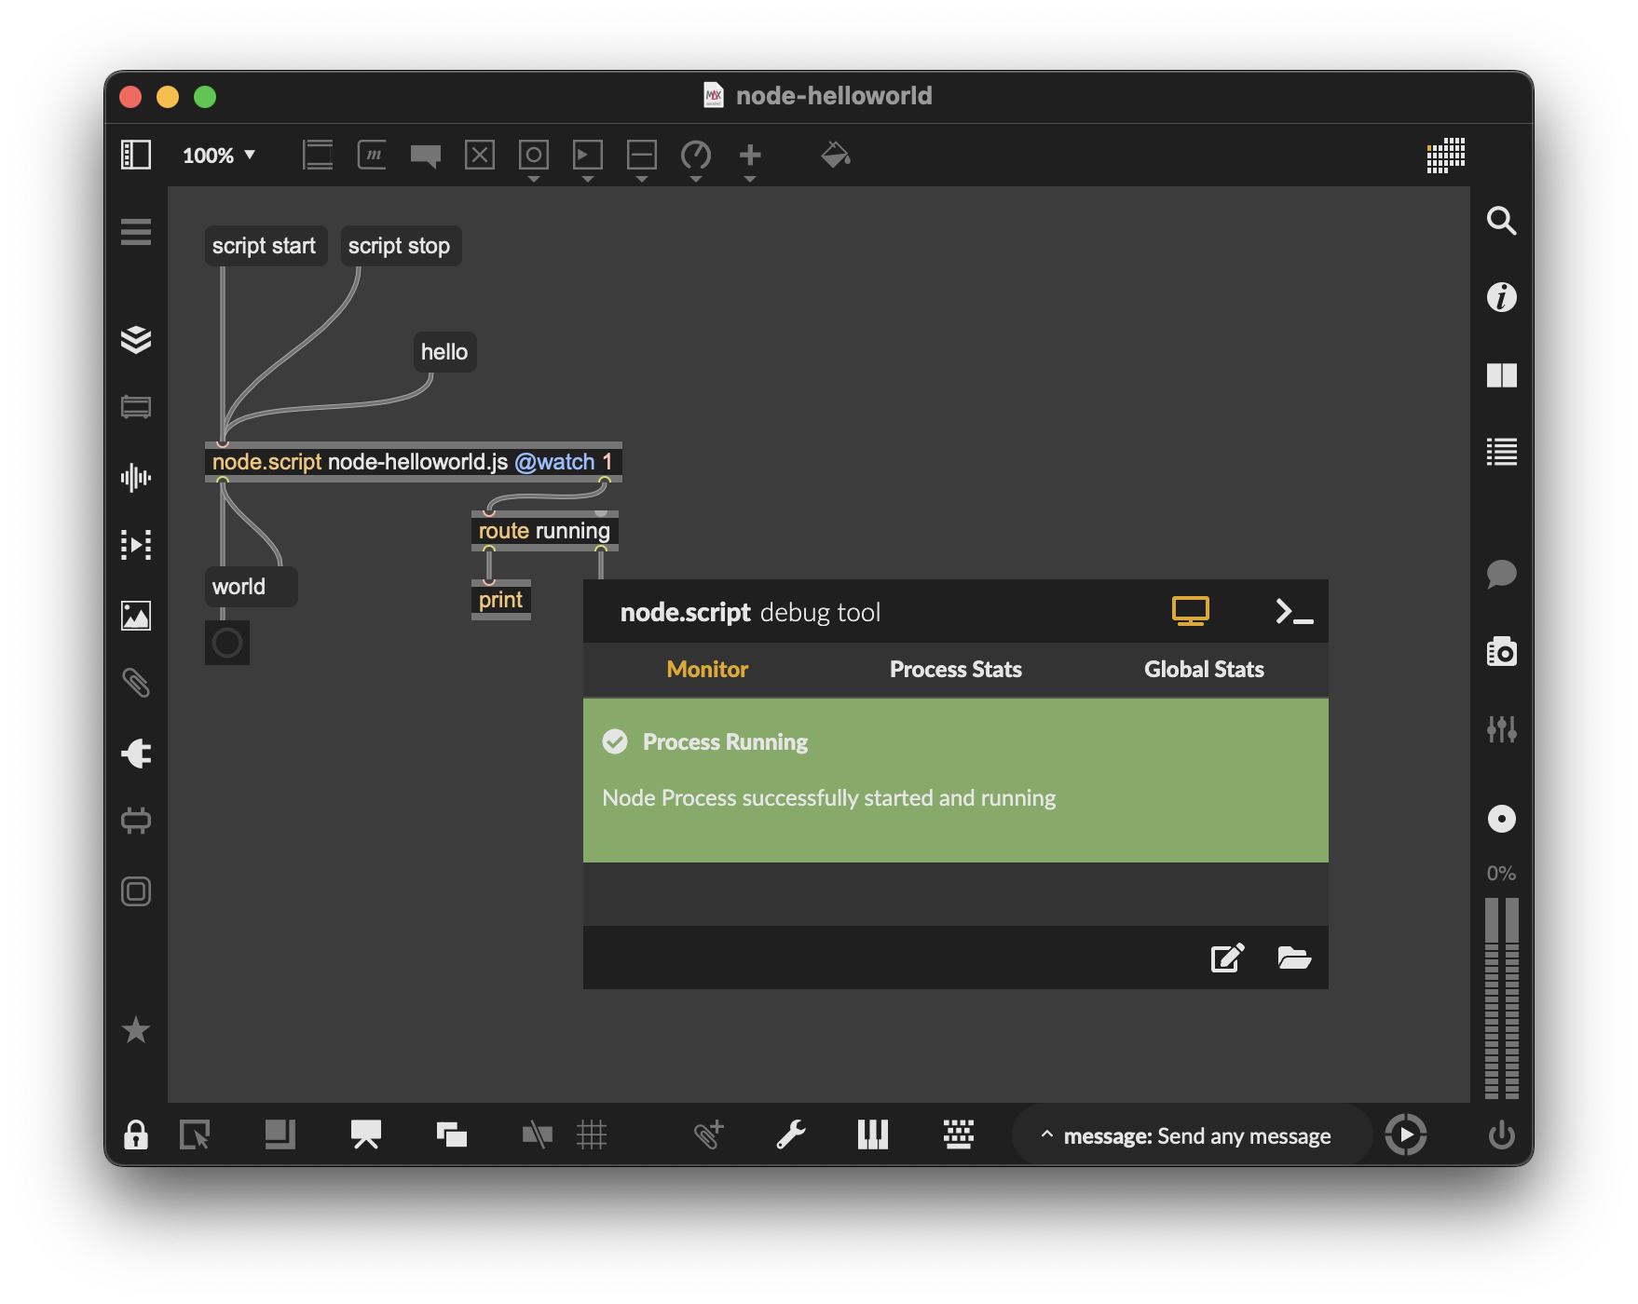Toggle audio on with the power button
This screenshot has width=1638, height=1304.
[x=1501, y=1134]
